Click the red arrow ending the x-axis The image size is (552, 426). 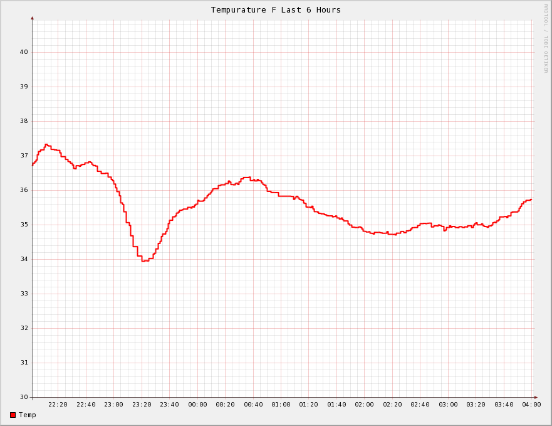click(x=536, y=397)
